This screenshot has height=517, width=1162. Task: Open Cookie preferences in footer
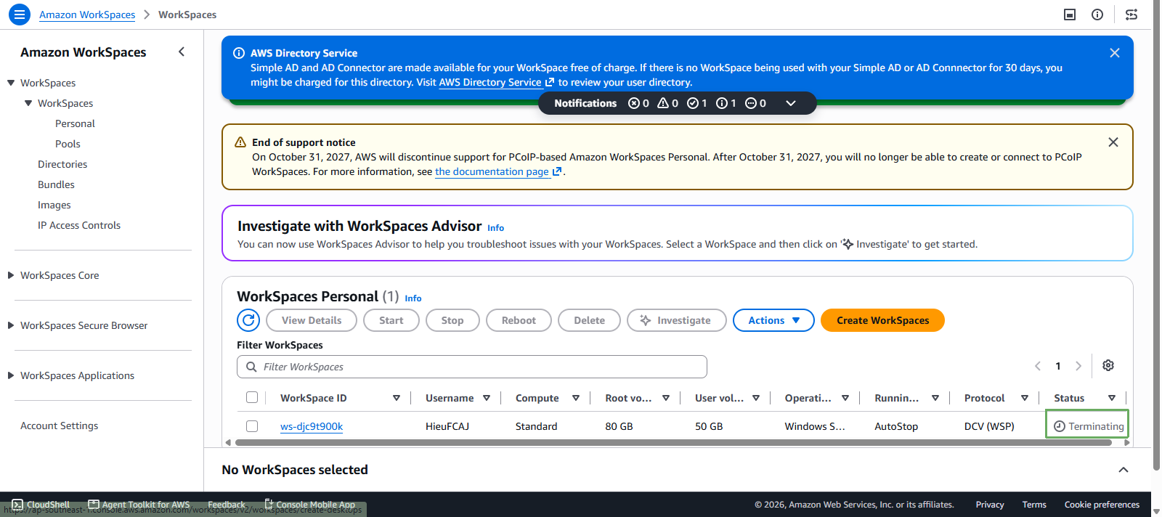point(1102,505)
